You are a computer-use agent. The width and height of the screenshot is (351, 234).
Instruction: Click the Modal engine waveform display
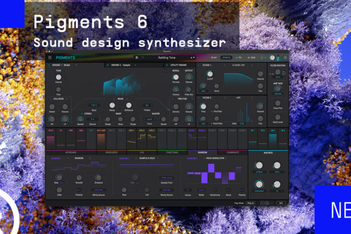(x=122, y=84)
